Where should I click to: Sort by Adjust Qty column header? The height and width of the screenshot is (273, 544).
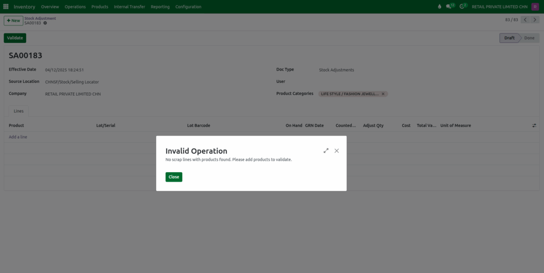pyautogui.click(x=373, y=125)
